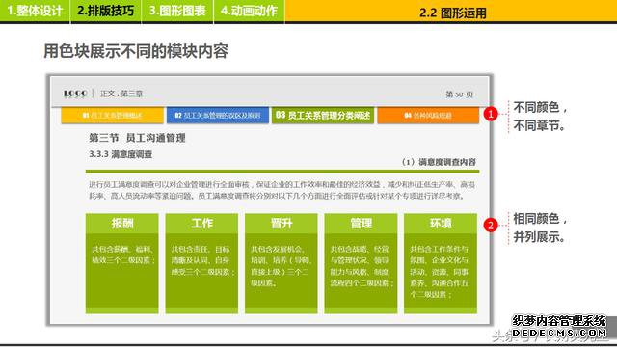Viewport: 617px width, 347px height.
Task: Click the heading 第三节 员工沟通管理
Action: 137,138
